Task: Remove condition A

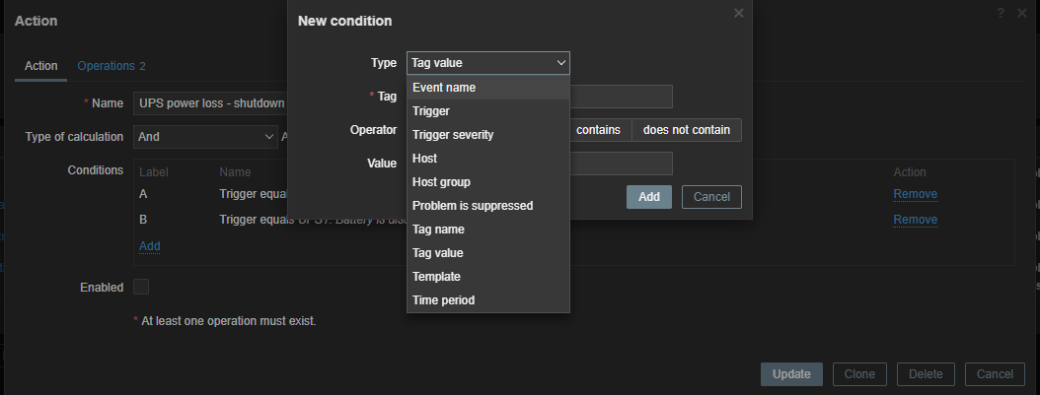Action: [915, 194]
